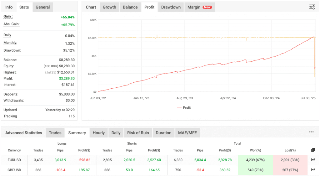The height and width of the screenshot is (176, 320).
Task: Click the profit drop at chart end
Action: (x=314, y=53)
